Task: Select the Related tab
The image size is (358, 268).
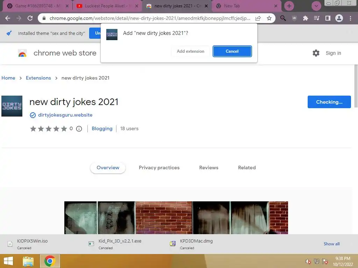Action: 247,168
